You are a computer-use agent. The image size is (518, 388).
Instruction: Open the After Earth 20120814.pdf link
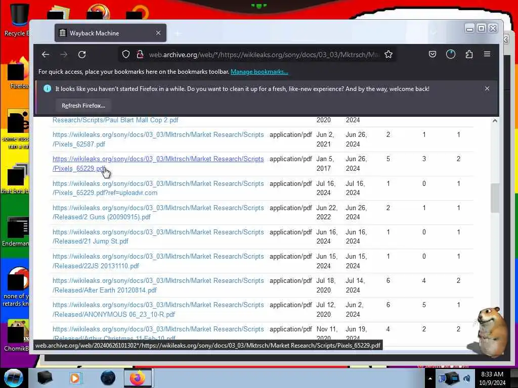click(x=158, y=285)
